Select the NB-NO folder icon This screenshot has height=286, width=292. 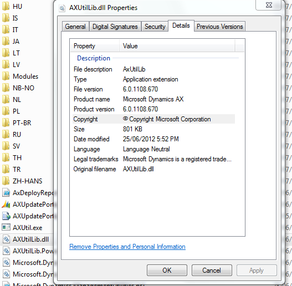[x=6, y=88]
